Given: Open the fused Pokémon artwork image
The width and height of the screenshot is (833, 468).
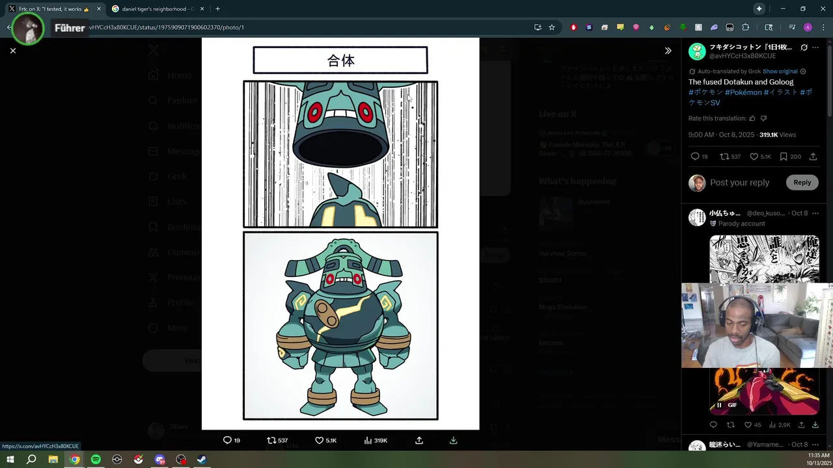Looking at the screenshot, I should pyautogui.click(x=340, y=234).
